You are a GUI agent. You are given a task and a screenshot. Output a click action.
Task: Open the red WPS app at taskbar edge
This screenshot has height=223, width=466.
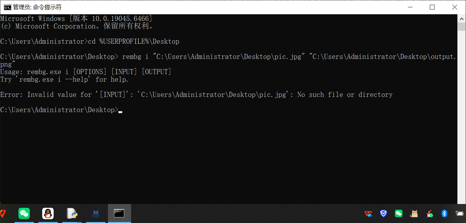coord(3,213)
